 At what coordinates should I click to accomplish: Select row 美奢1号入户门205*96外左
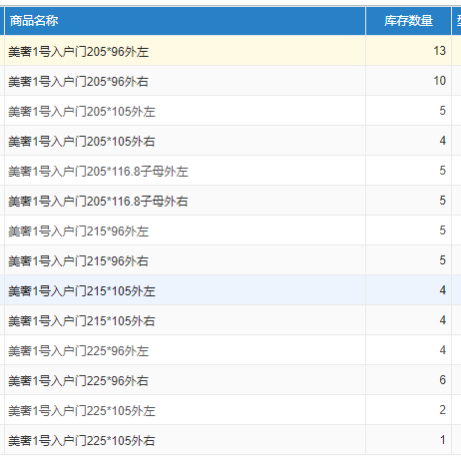click(230, 51)
